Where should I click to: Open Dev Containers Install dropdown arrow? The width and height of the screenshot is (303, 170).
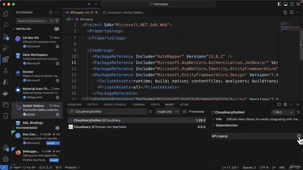tap(58, 143)
